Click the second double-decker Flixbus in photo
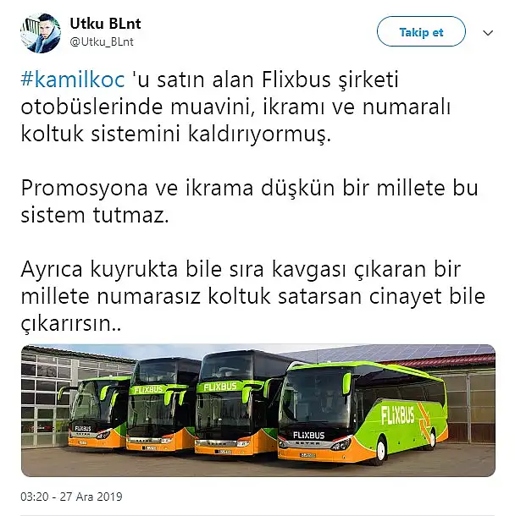Image resolution: width=515 pixels, height=516 pixels. click(x=162, y=405)
